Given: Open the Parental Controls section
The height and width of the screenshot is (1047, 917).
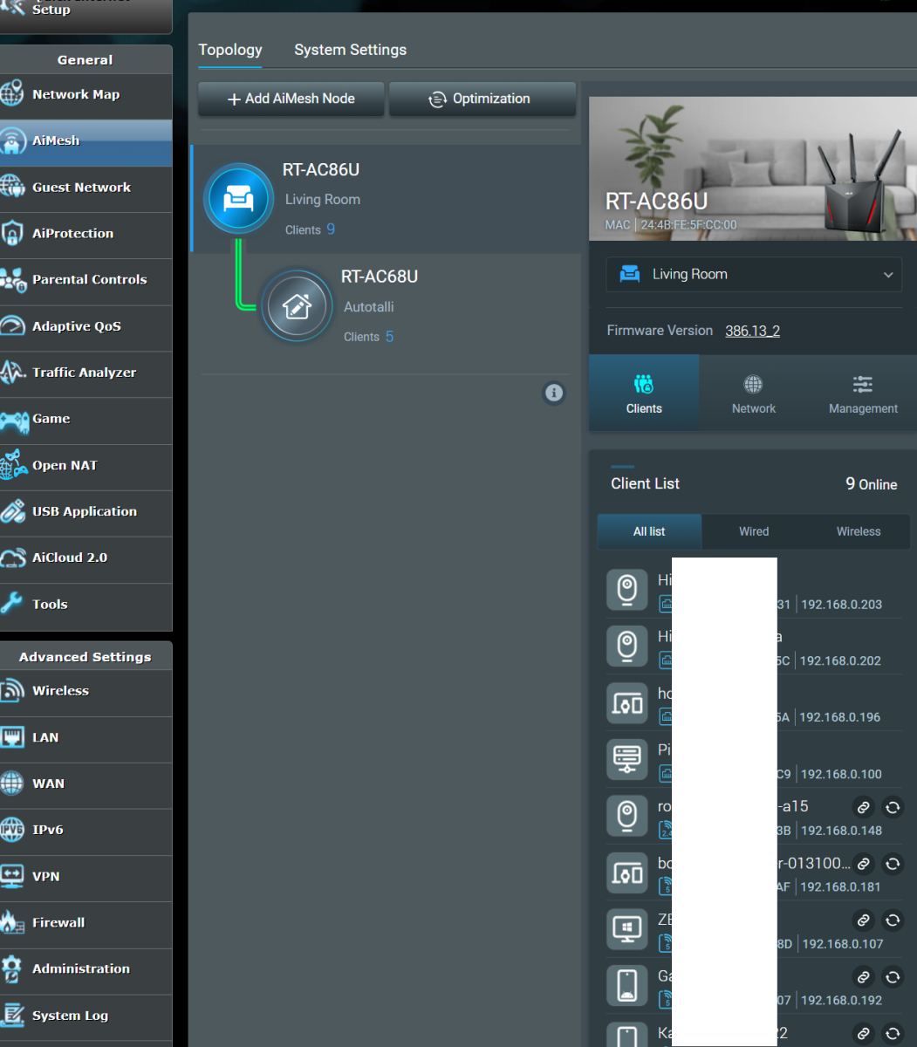Looking at the screenshot, I should (86, 280).
